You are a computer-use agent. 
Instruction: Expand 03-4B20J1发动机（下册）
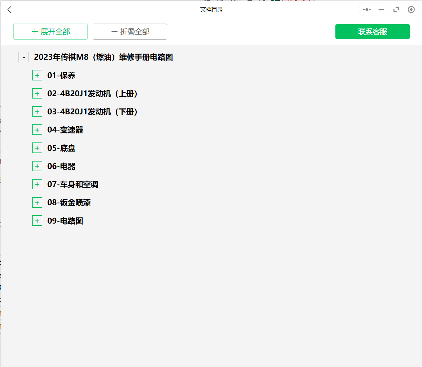(x=37, y=111)
